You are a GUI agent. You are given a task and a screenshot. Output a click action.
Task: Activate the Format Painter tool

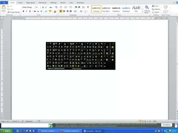(14, 12)
